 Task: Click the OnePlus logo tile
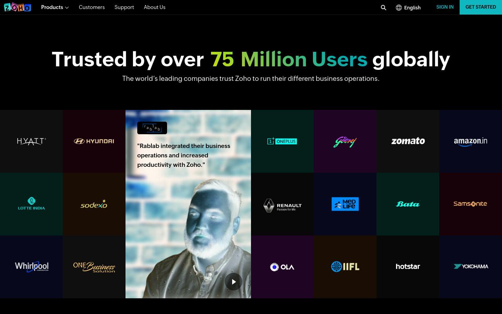(282, 141)
